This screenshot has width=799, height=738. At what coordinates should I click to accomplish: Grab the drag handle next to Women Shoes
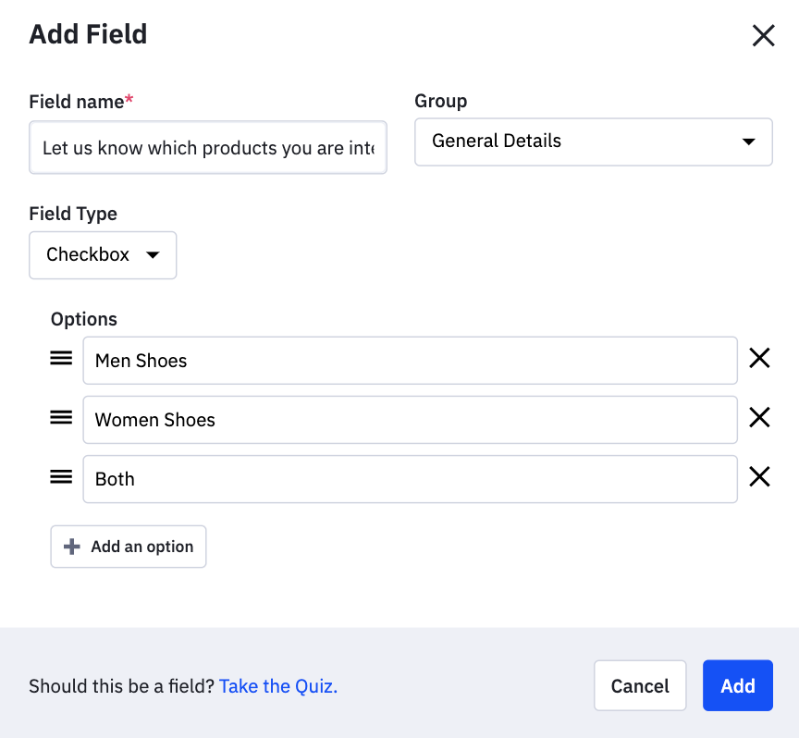pyautogui.click(x=60, y=417)
